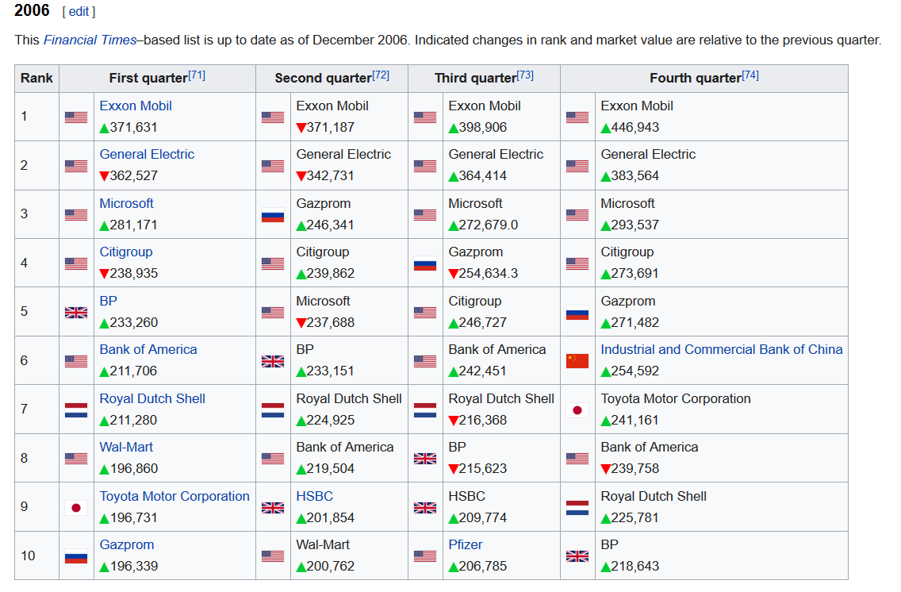
Task: Open the Wal-Mart link in First quarter
Action: click(x=126, y=447)
